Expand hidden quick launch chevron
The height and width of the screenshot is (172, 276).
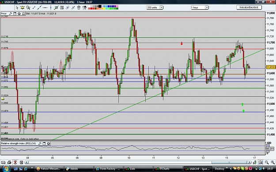tap(32, 168)
